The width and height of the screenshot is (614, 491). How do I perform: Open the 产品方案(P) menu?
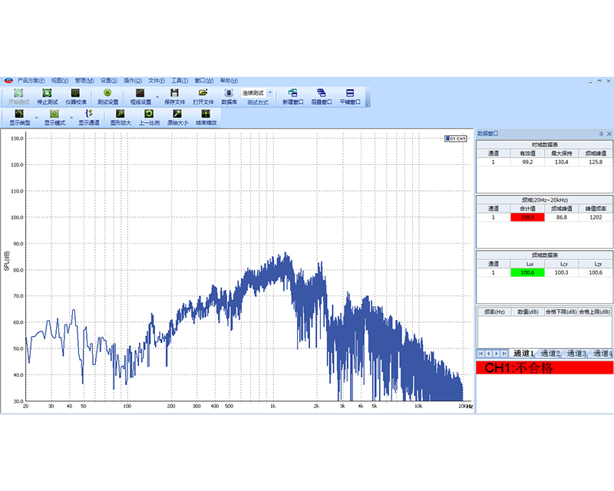click(31, 81)
